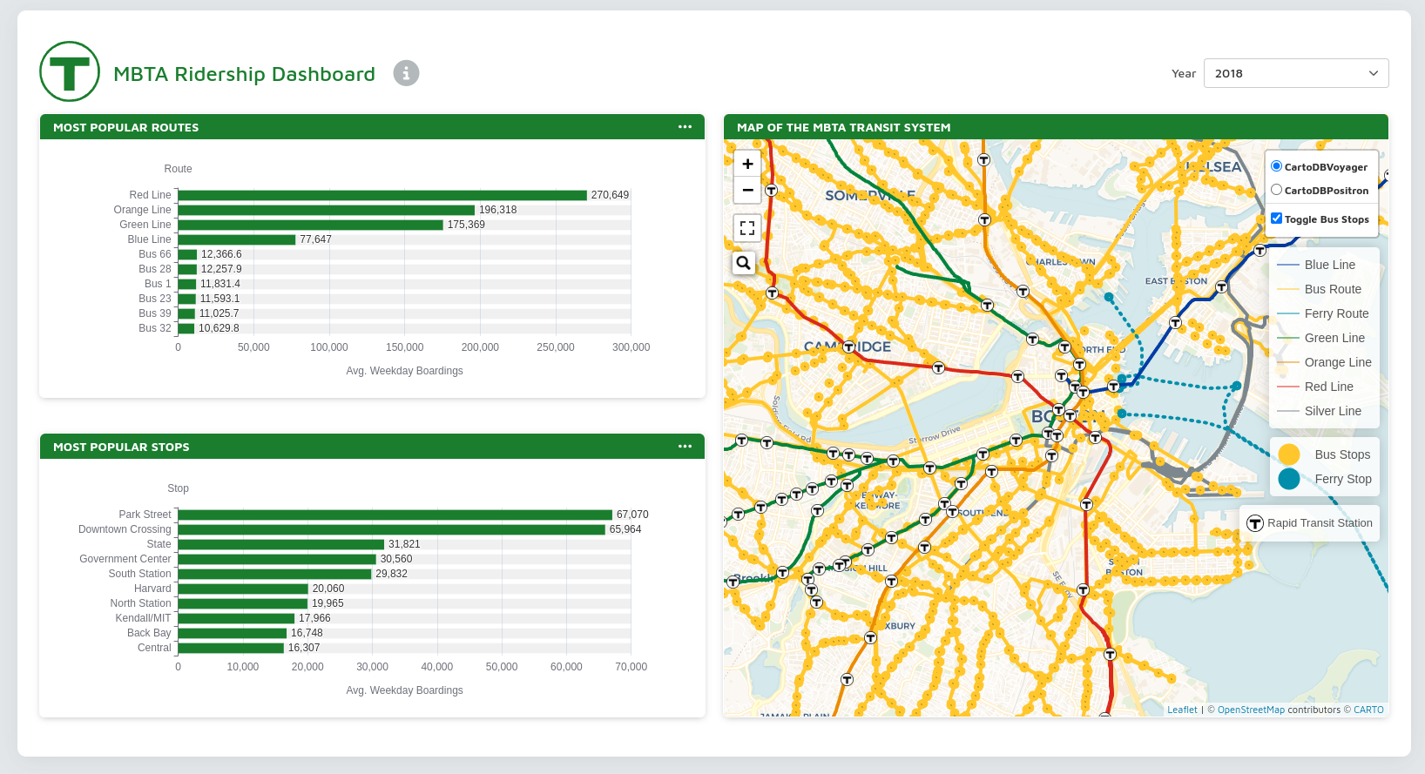This screenshot has width=1425, height=774.
Task: Click the Harvard stop bar
Action: (x=243, y=589)
